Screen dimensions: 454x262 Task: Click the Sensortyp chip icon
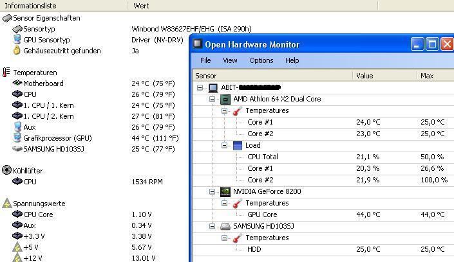[x=17, y=29]
